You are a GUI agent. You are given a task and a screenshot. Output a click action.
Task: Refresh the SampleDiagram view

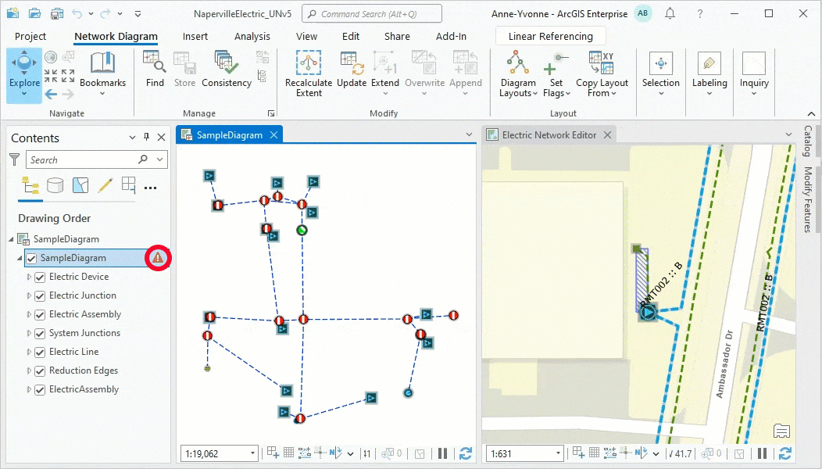[x=465, y=453]
